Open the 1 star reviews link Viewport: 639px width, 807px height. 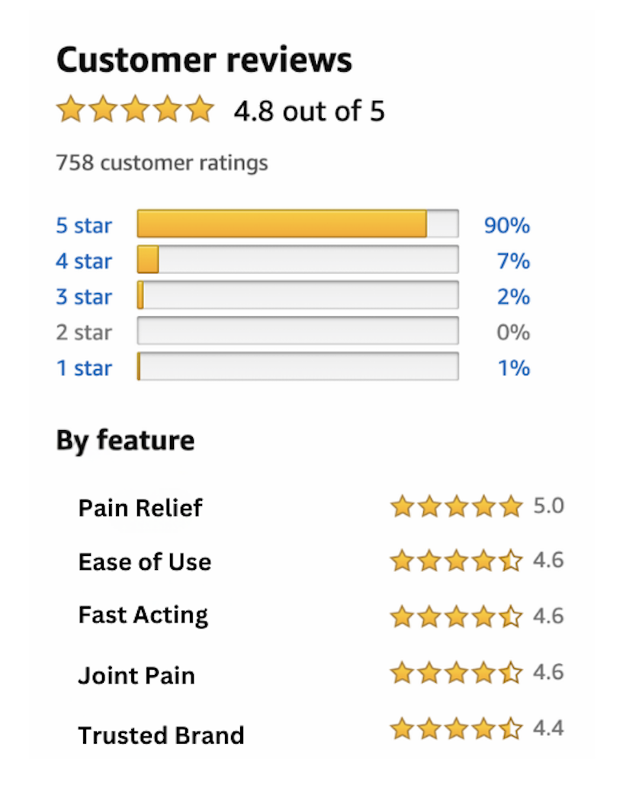click(x=84, y=368)
